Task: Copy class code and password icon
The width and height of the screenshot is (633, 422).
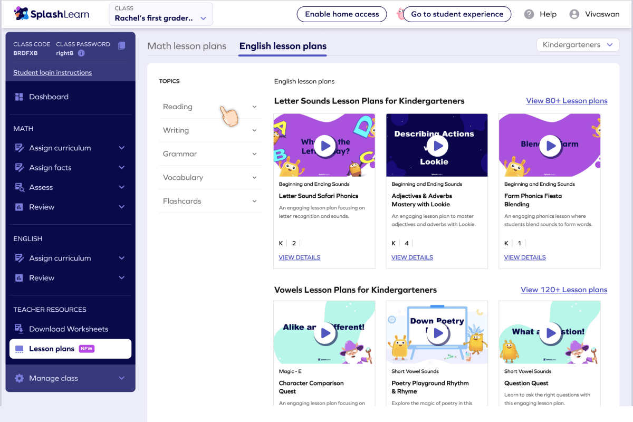Action: 122,45
